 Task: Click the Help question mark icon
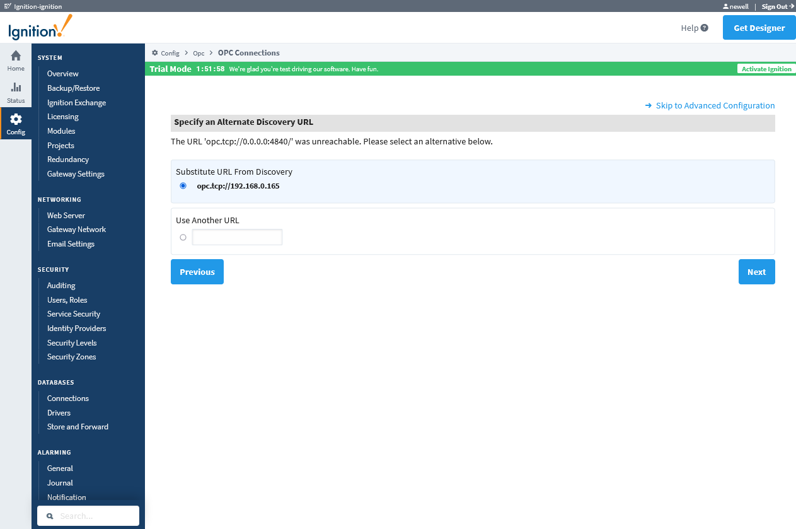704,28
